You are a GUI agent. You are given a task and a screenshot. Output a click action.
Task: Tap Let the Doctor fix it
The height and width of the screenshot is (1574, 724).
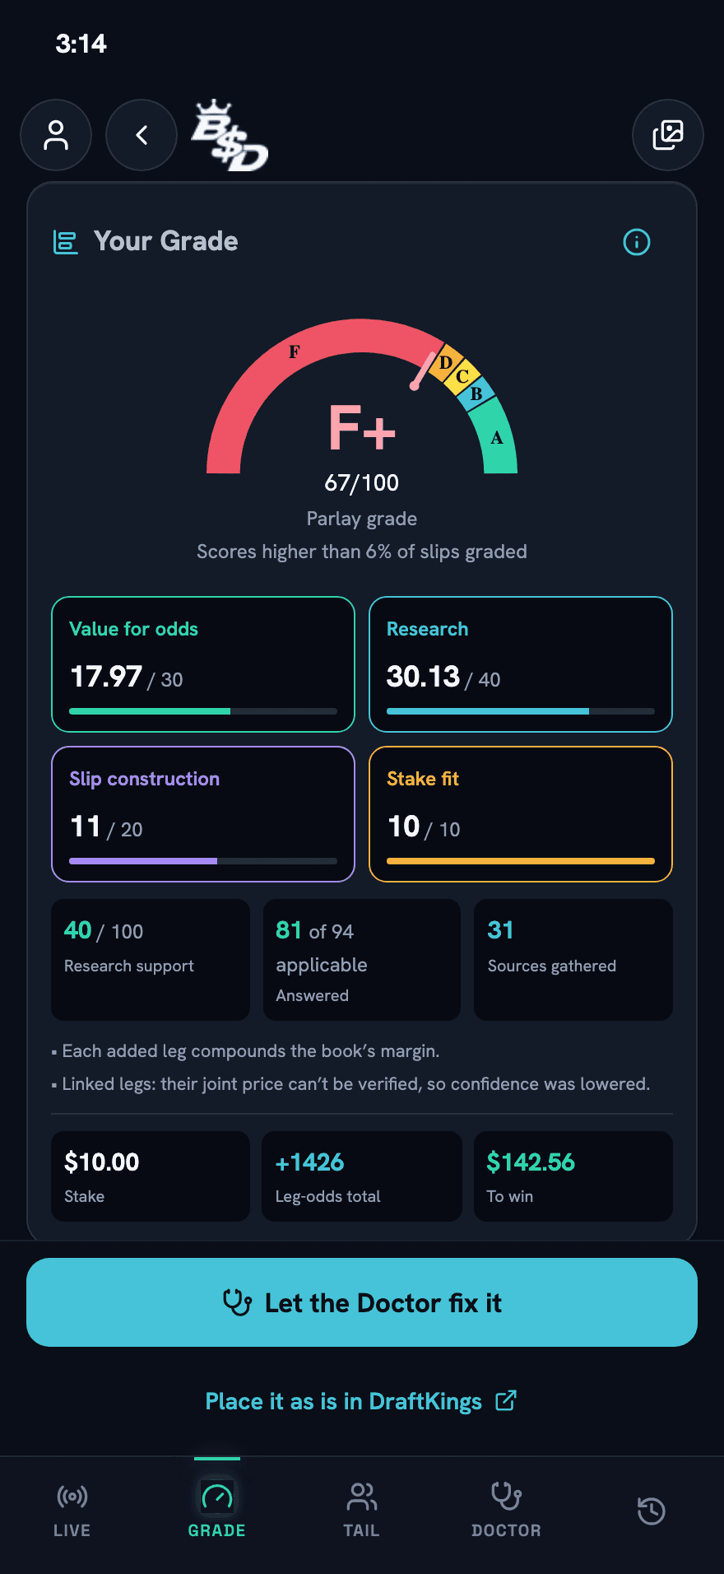tap(362, 1302)
